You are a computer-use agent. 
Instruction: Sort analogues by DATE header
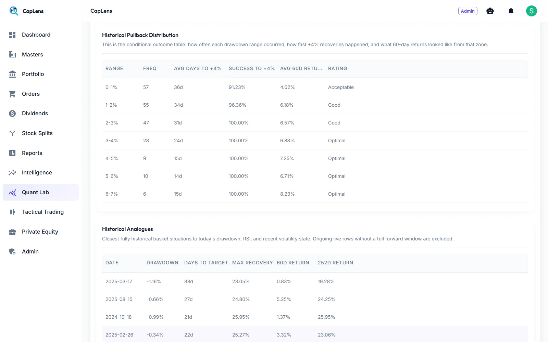coord(112,263)
